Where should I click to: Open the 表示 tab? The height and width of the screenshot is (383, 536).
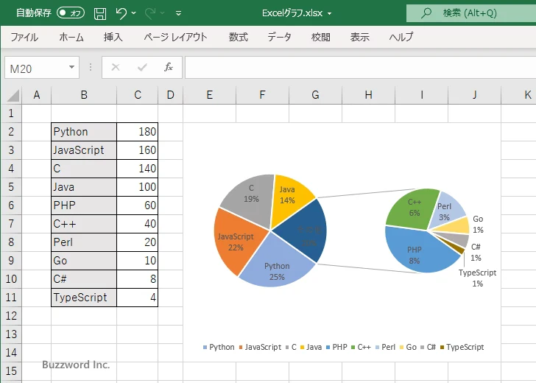click(x=359, y=37)
